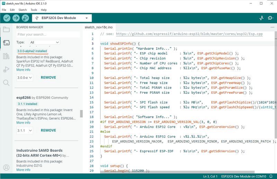Click the 3.1.1 installed badge

(28, 104)
